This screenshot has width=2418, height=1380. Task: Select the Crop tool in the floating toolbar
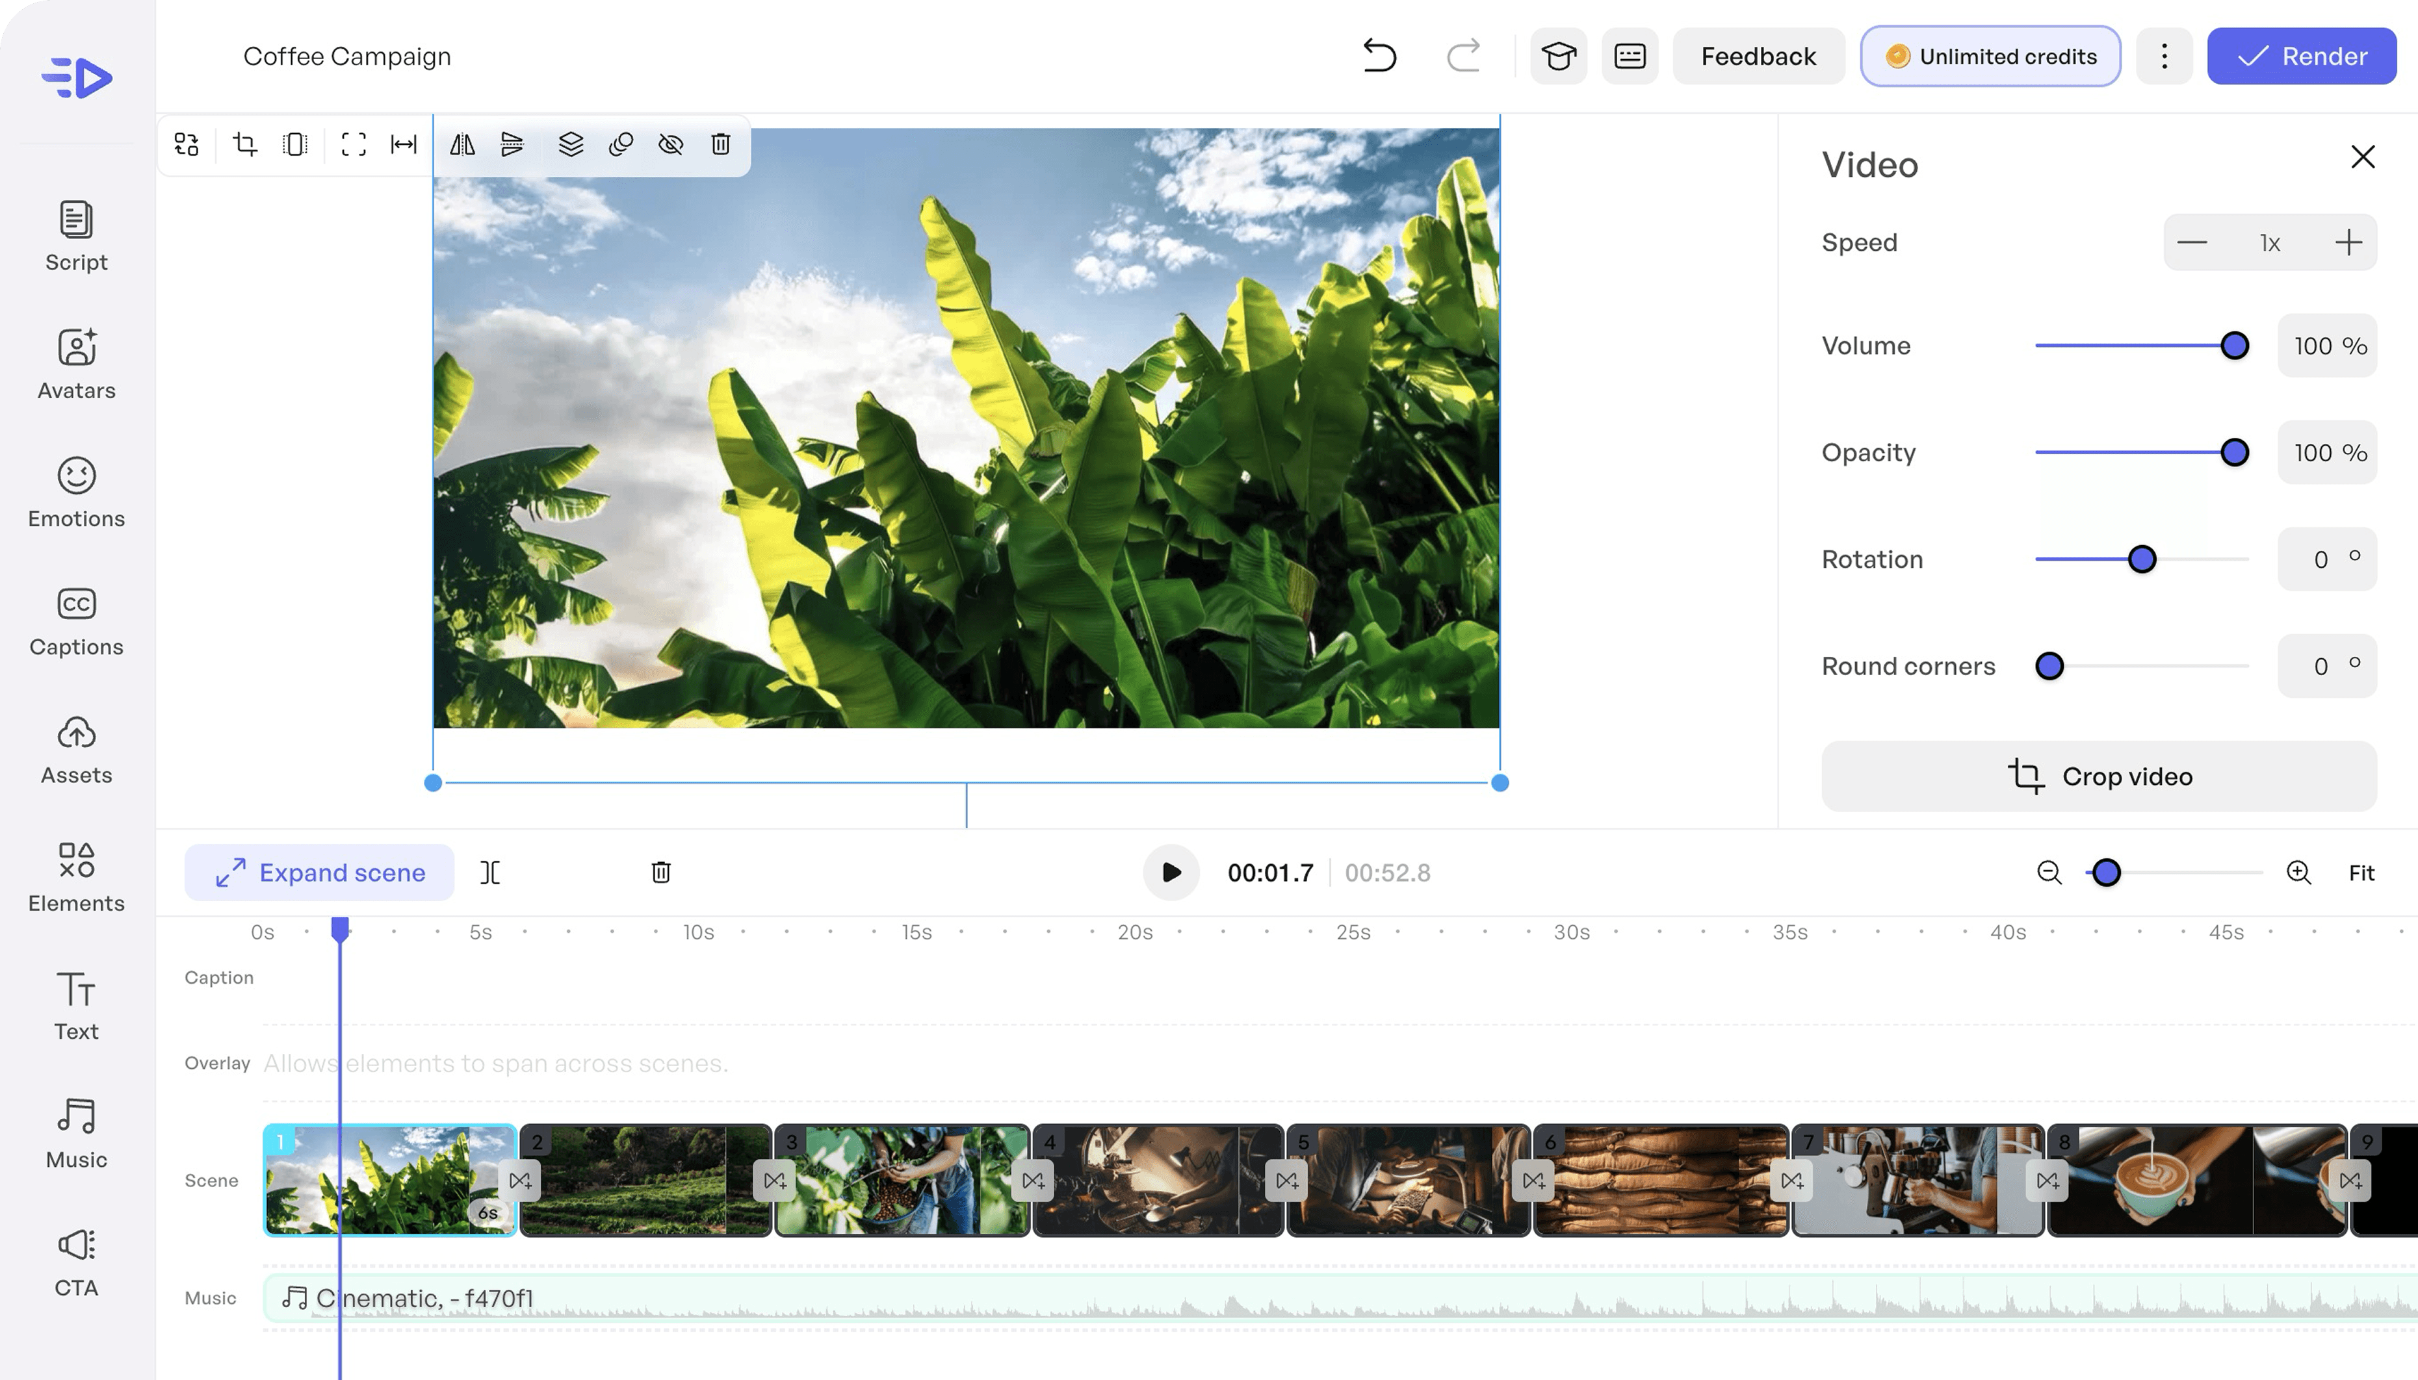click(x=244, y=144)
